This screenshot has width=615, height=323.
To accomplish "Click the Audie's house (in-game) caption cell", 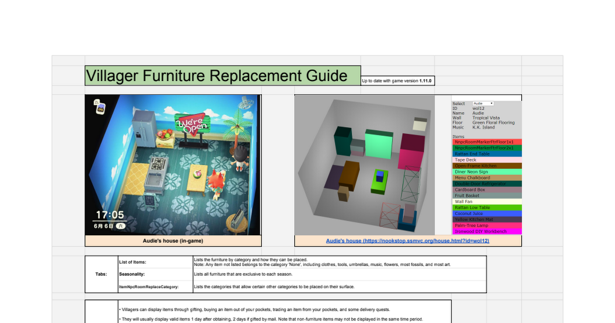I will (173, 240).
